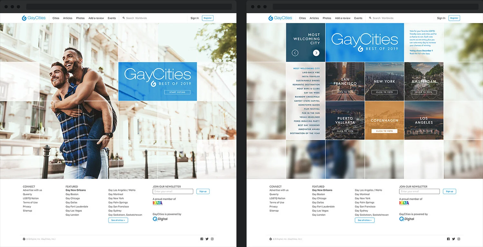Select Most Bars & Clubs category
This screenshot has height=247, width=483.
tap(308, 89)
